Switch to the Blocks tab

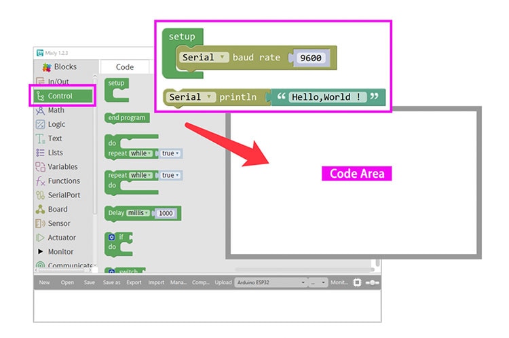click(x=60, y=67)
